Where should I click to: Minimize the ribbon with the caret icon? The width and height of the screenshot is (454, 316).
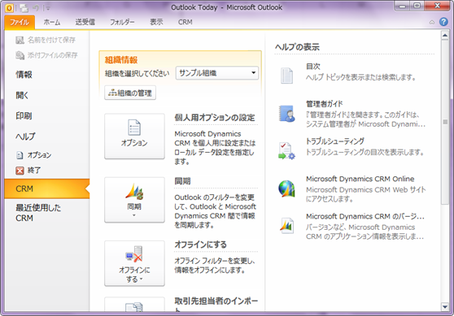point(432,22)
